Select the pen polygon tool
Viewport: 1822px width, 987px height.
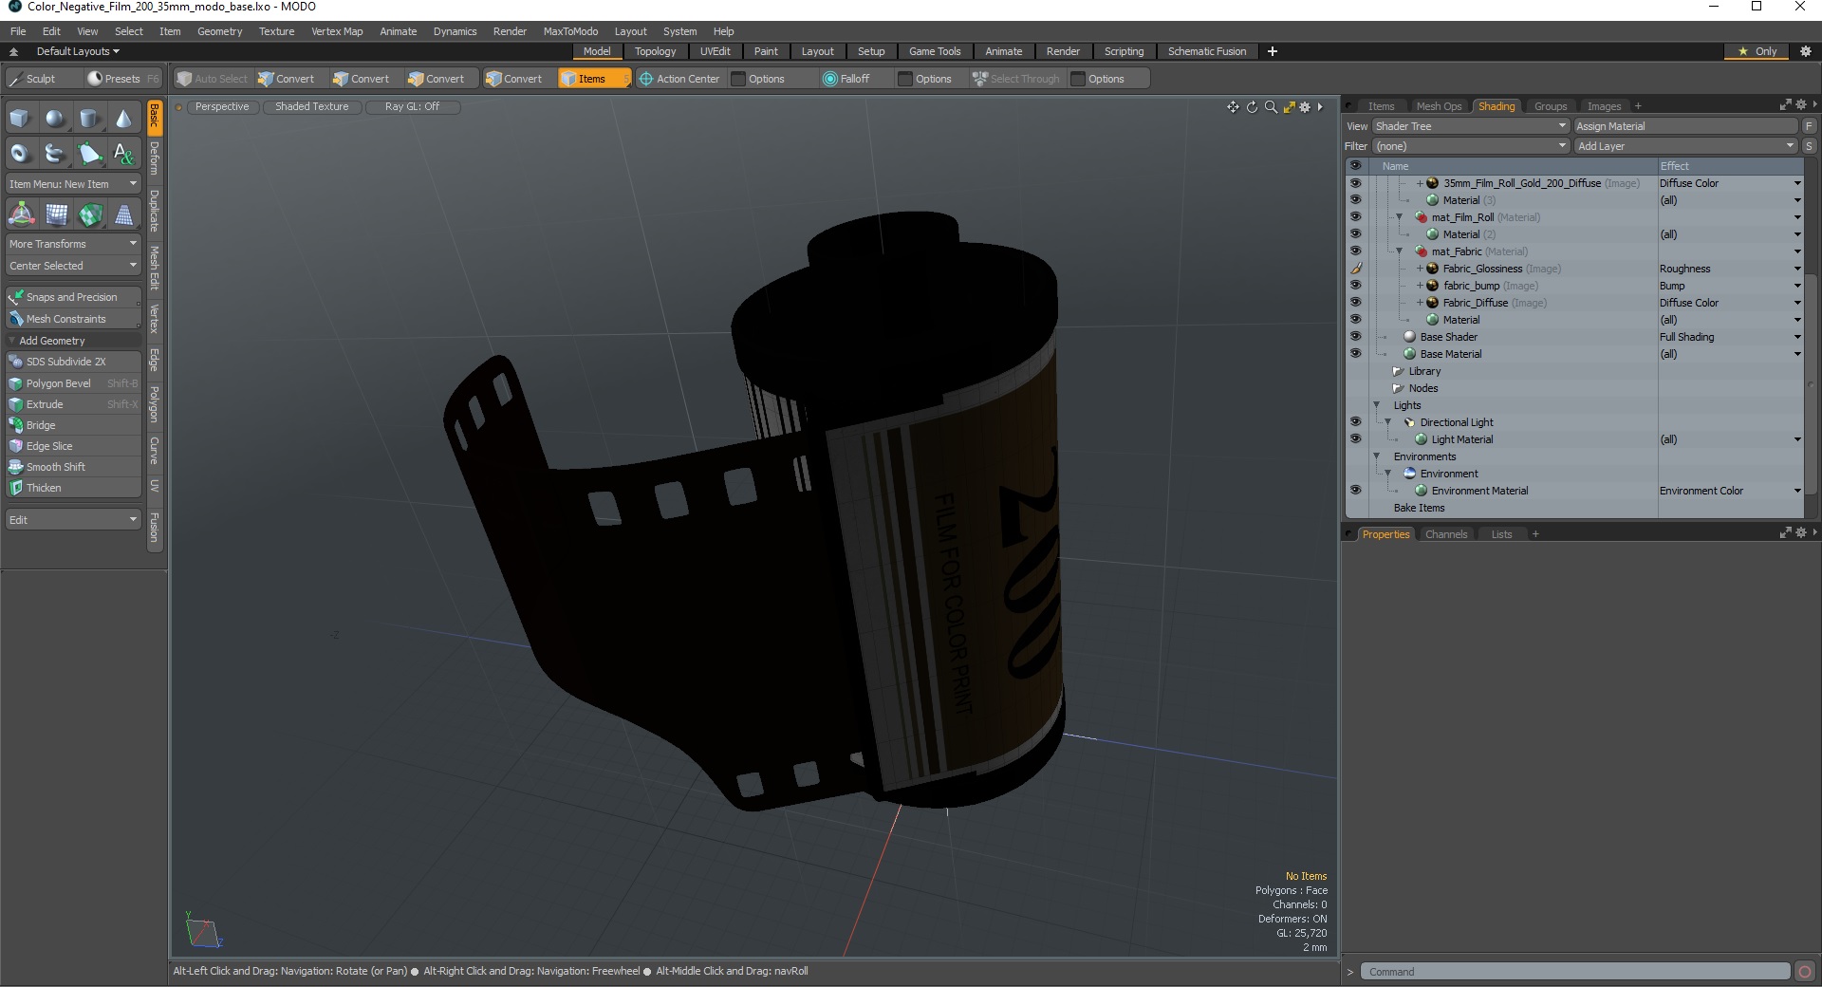[89, 153]
